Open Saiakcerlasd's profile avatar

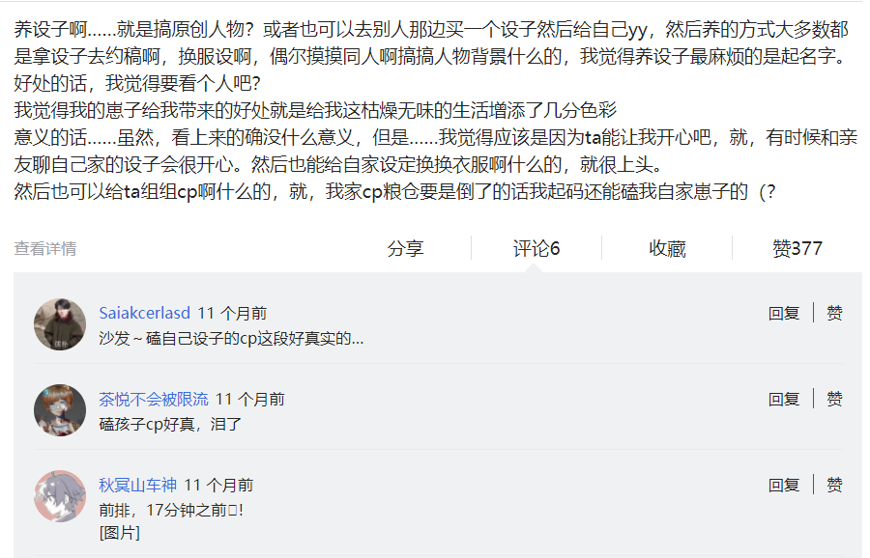(60, 324)
